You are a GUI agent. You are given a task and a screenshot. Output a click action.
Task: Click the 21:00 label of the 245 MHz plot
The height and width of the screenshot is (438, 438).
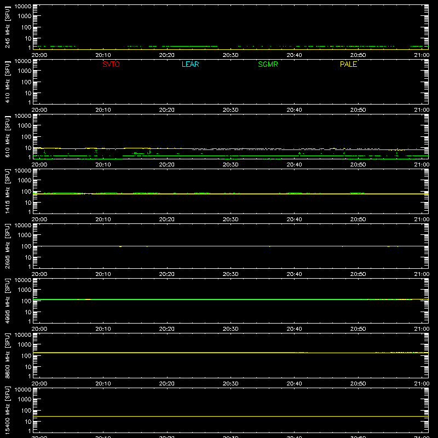coord(422,55)
